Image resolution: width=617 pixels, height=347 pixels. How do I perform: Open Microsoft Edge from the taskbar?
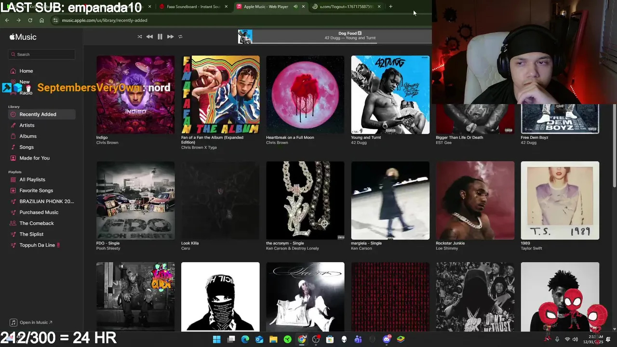[245, 339]
